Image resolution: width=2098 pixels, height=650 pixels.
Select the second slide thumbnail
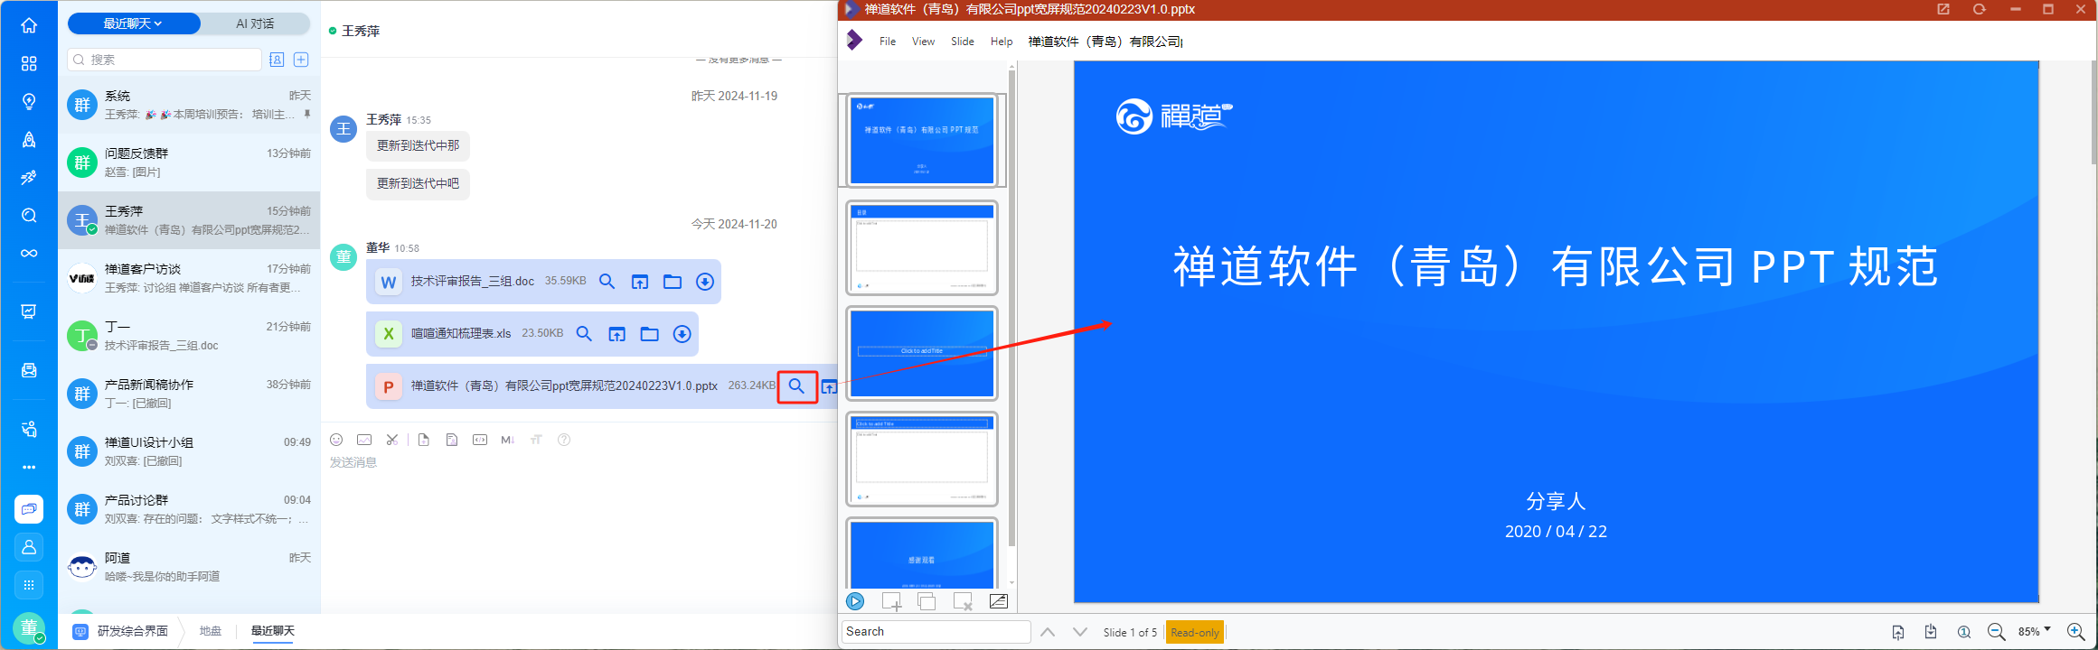pyautogui.click(x=922, y=247)
